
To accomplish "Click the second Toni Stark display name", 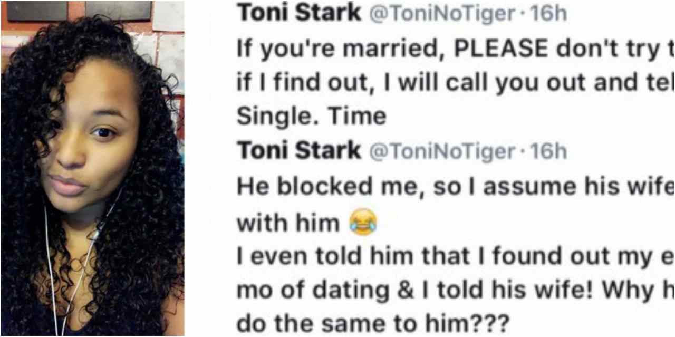I will click(x=298, y=151).
